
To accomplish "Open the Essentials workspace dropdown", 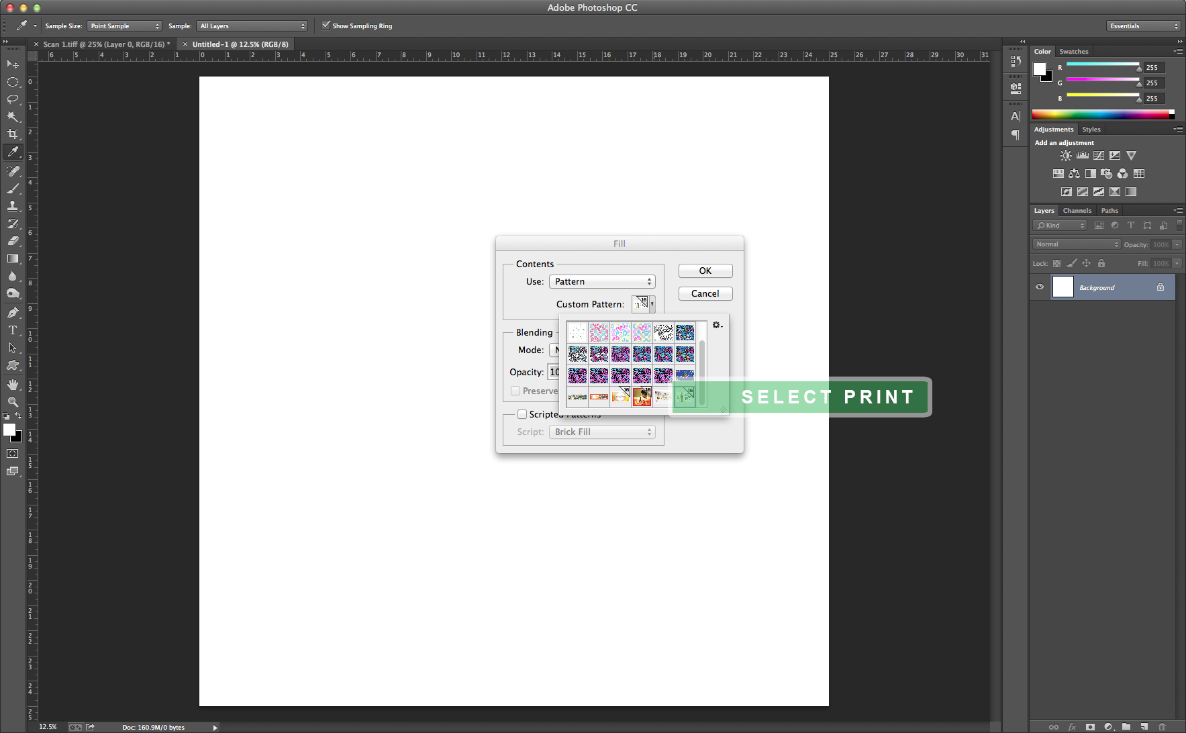I will click(x=1144, y=26).
